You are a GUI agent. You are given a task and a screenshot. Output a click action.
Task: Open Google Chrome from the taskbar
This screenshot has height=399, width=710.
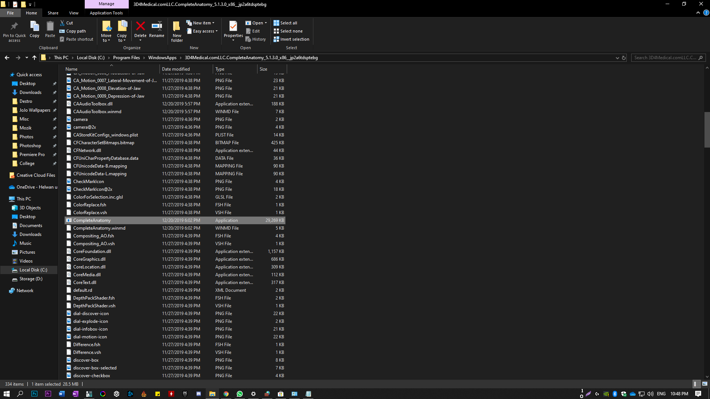pos(226,394)
